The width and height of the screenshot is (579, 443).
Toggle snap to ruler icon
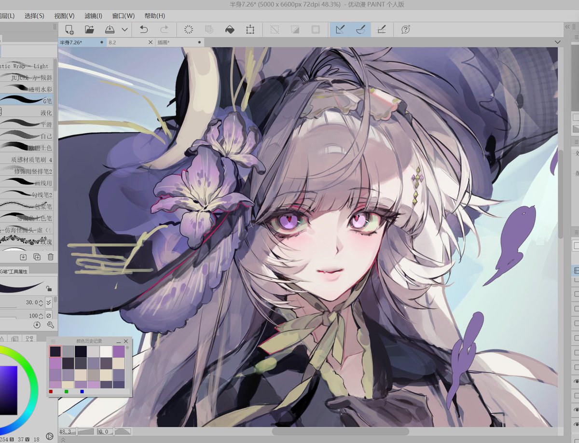pos(340,29)
